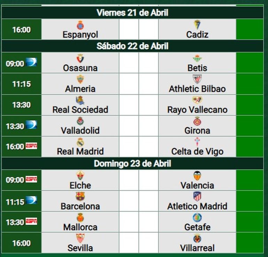This screenshot has height=257, width=268.
Task: Select the Real Sociedad team name
Action: [x=80, y=110]
